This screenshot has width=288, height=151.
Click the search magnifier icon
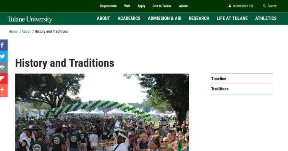(x=264, y=6)
